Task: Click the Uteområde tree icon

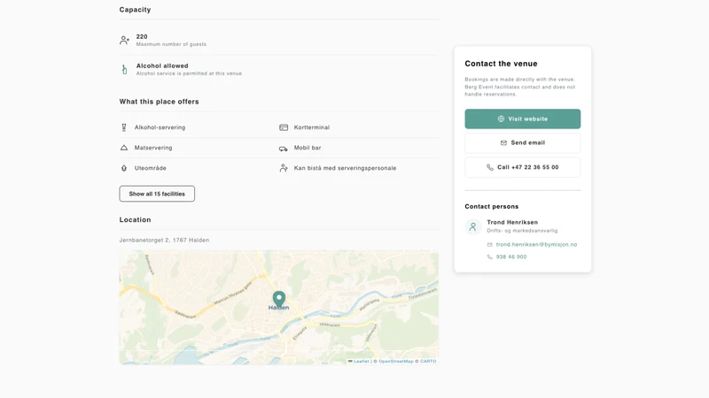Action: pyautogui.click(x=124, y=168)
